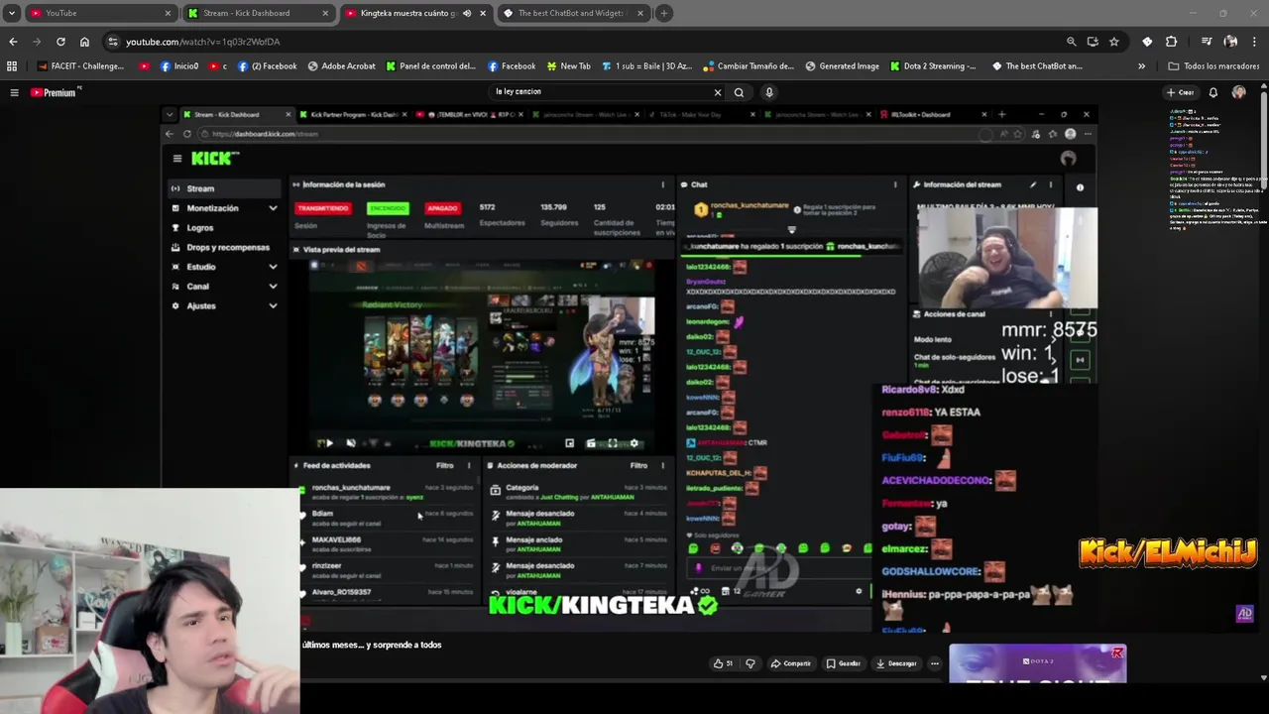Open the page zoom magnifier in address bar
The height and width of the screenshot is (714, 1269).
click(1071, 42)
